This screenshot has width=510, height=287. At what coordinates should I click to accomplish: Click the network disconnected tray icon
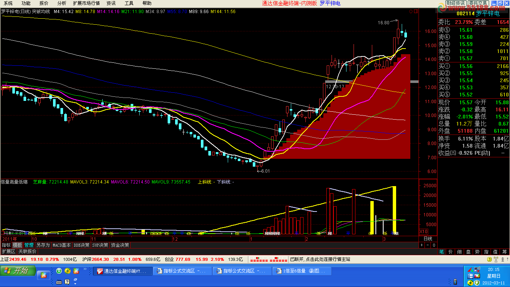(x=477, y=269)
